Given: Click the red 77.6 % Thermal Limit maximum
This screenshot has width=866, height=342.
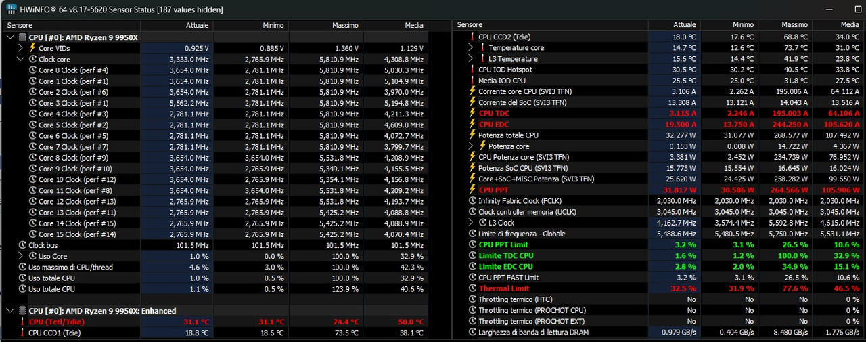Looking at the screenshot, I should point(796,288).
